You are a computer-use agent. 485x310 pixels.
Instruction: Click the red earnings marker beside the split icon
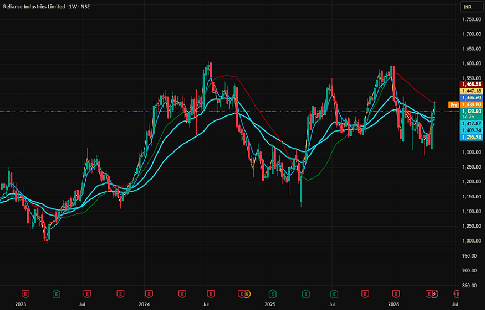coord(241,293)
